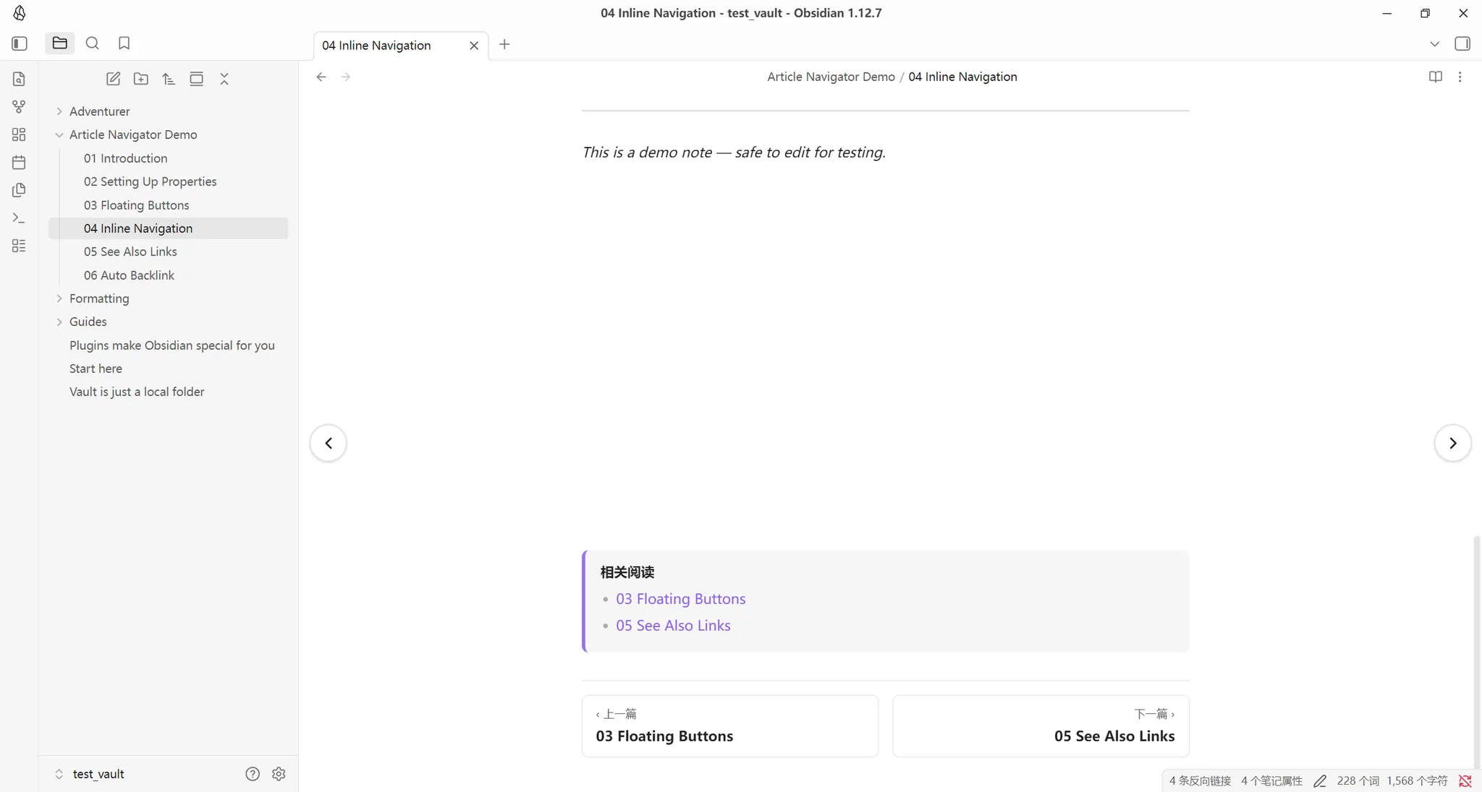Open the search panel
Screen dimensions: 1482x792
pos(93,43)
